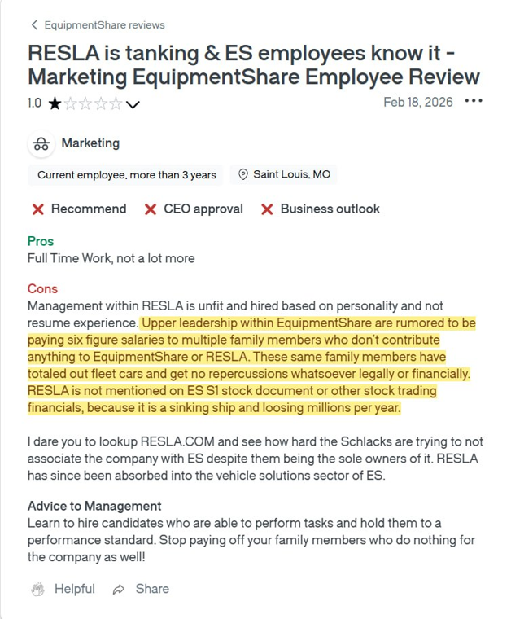Select the Saint Louis, MO location tag
The height and width of the screenshot is (619, 511).
coord(283,174)
